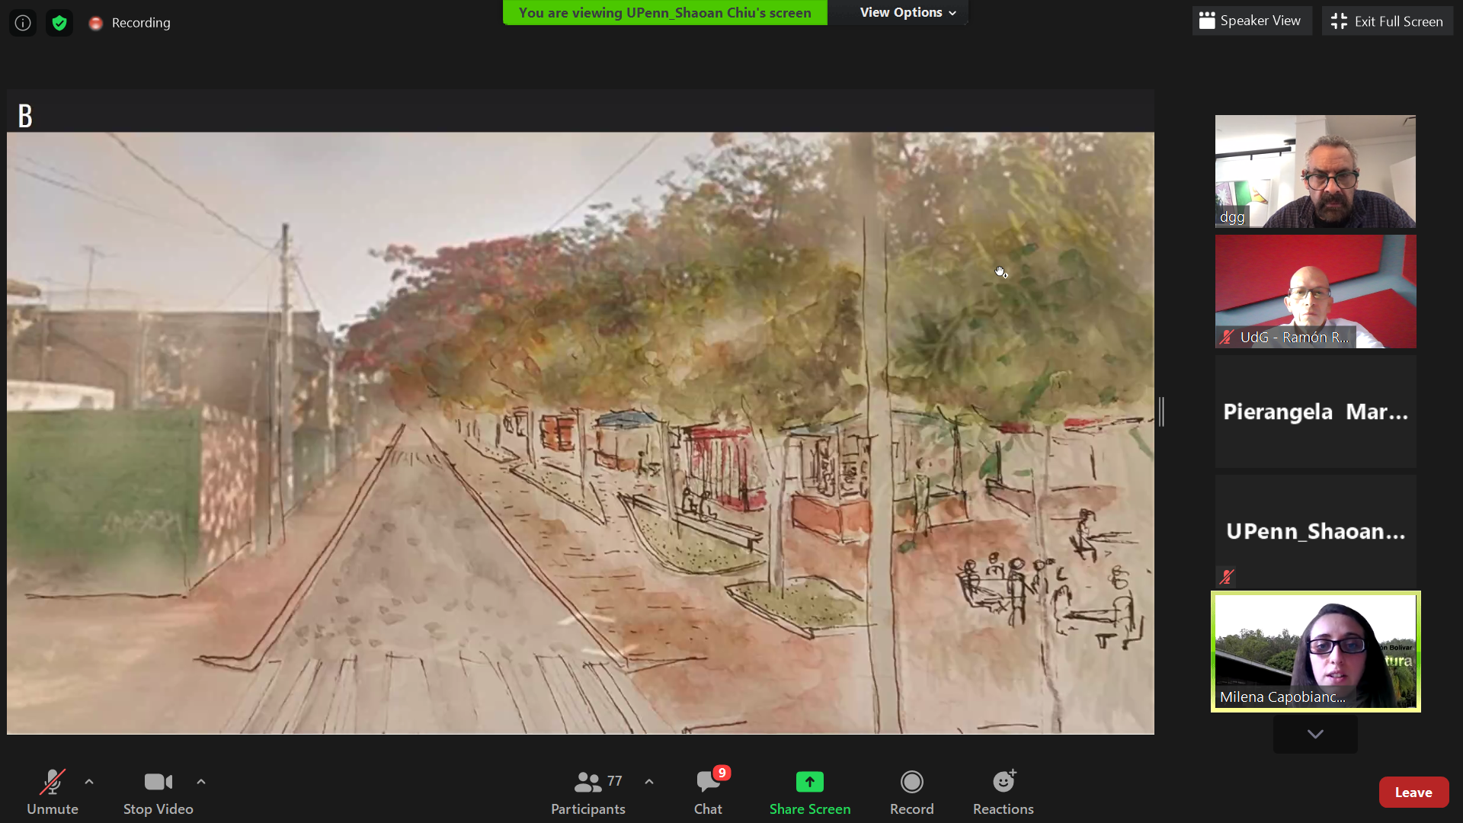1463x823 pixels.
Task: Expand audio options arrow beside Unmute
Action: [x=89, y=782]
